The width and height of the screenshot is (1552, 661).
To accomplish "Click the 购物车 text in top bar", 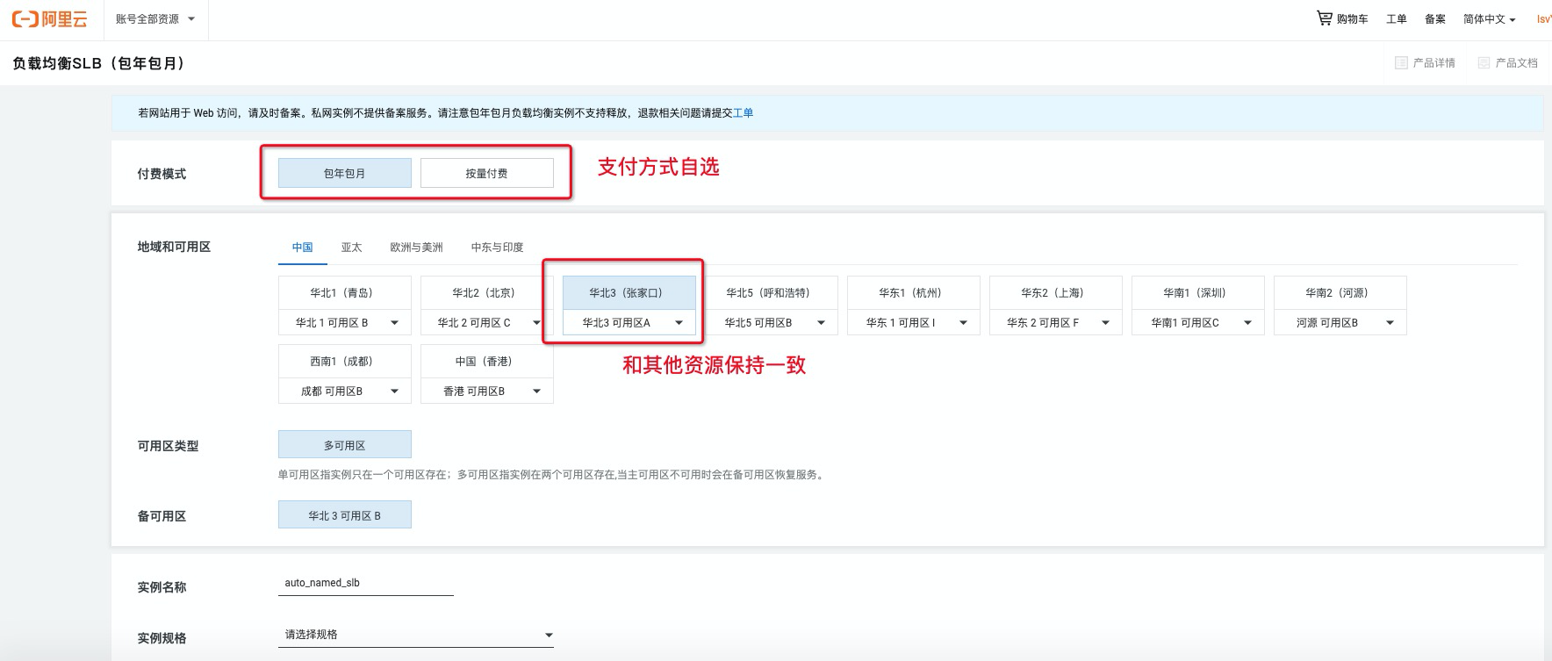I will [x=1352, y=19].
